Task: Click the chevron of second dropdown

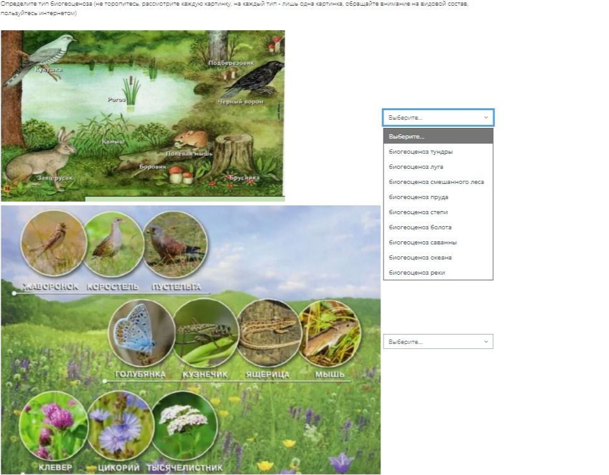Action: pyautogui.click(x=486, y=342)
